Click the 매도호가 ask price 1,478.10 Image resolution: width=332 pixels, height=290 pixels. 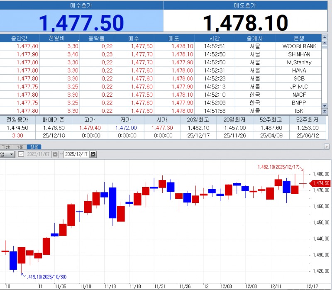pos(245,22)
